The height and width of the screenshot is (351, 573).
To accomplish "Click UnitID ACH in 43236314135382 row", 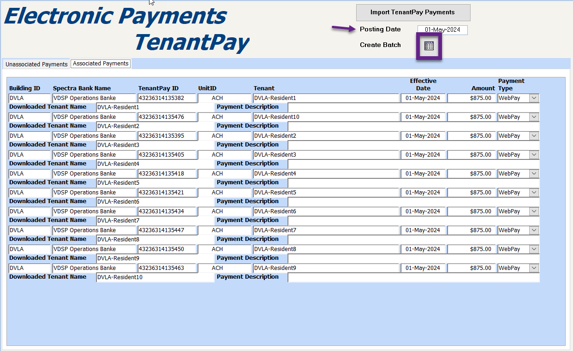I will pyautogui.click(x=225, y=98).
